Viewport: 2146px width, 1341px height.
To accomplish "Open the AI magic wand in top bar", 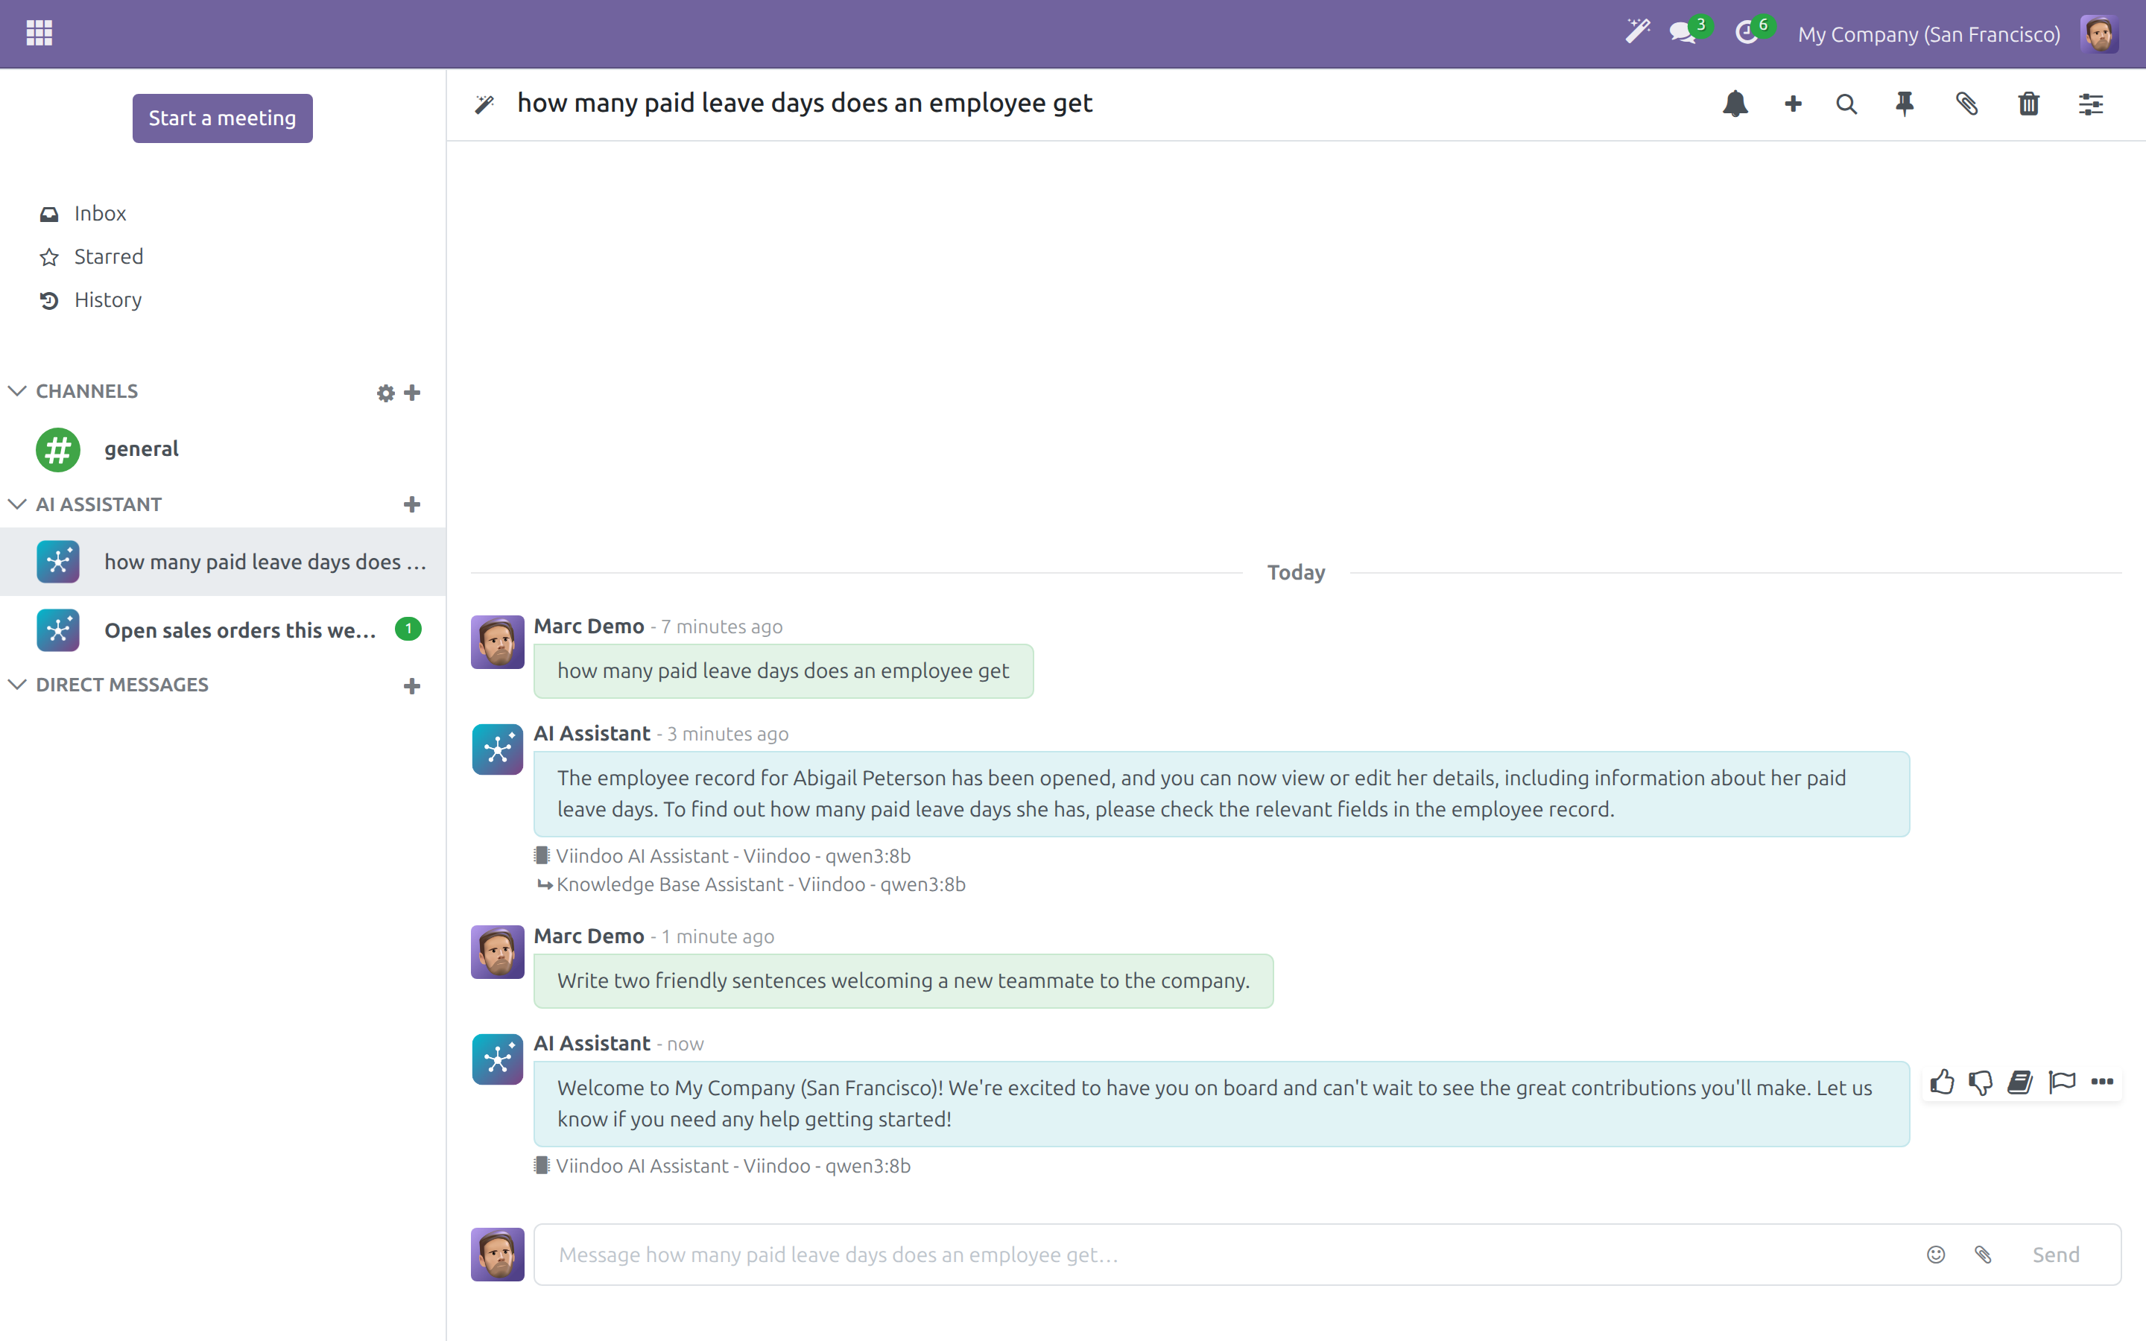I will tap(1637, 33).
